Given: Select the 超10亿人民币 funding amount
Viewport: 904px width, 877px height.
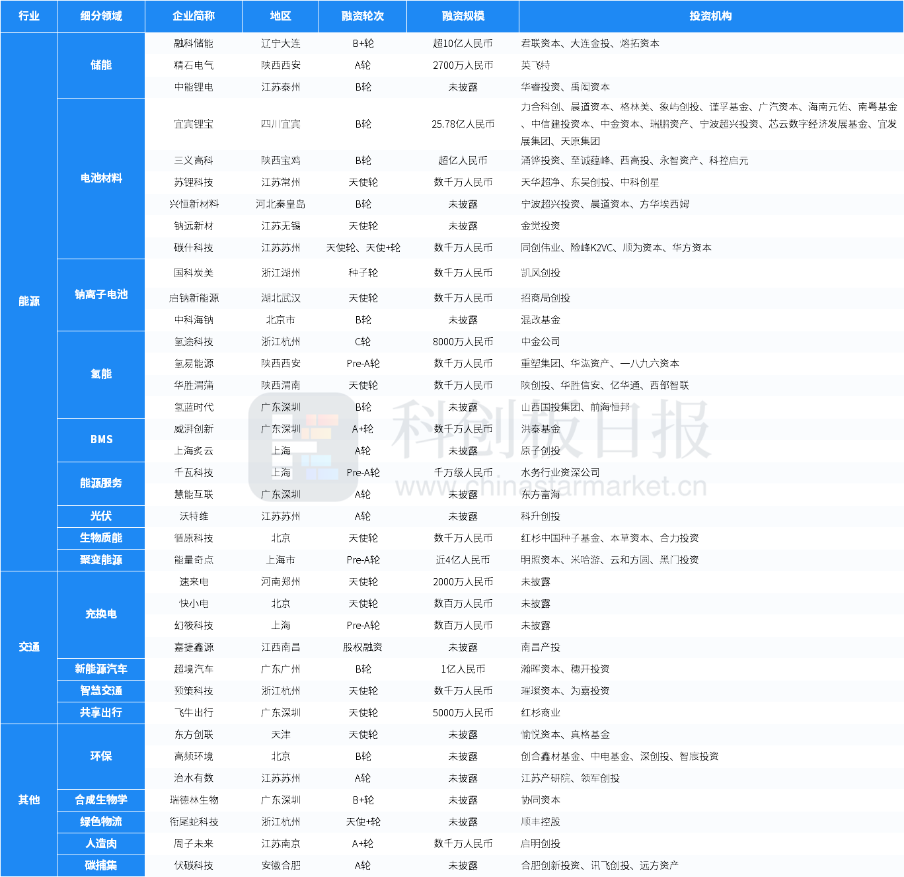Looking at the screenshot, I should [x=463, y=44].
